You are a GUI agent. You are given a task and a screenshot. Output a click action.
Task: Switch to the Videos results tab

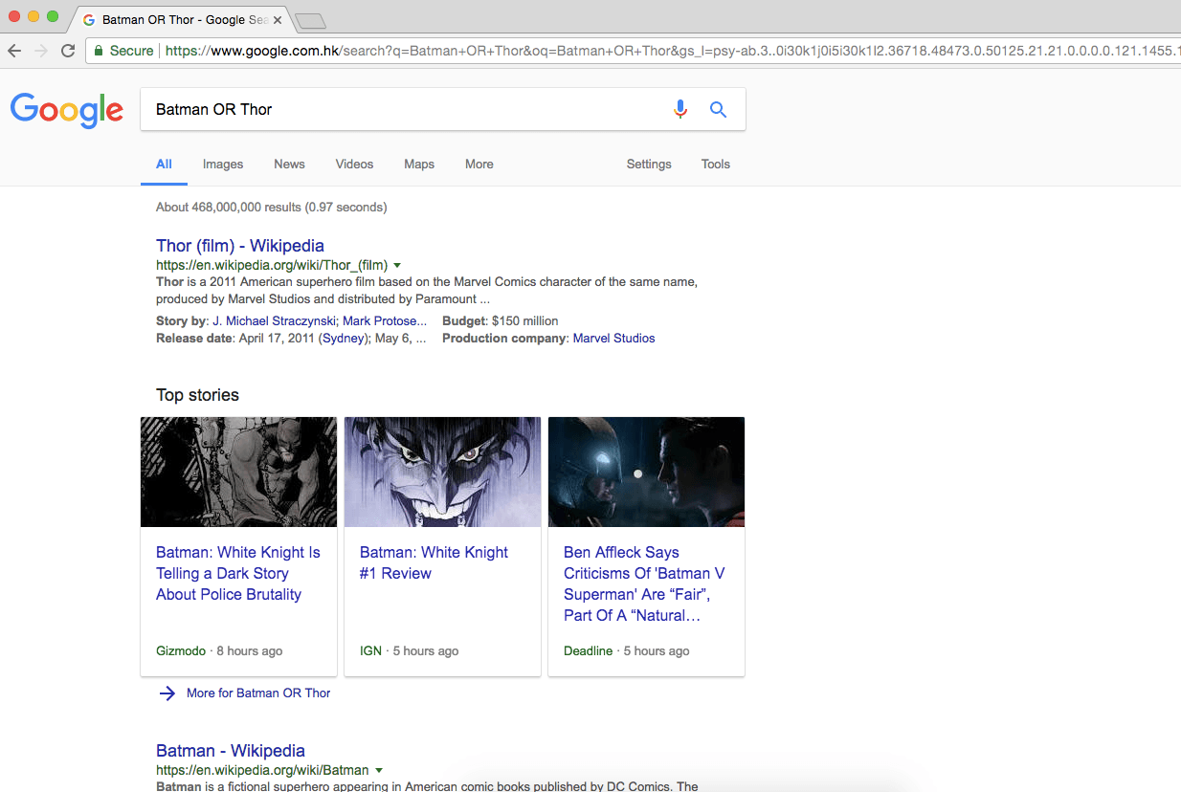(x=354, y=165)
